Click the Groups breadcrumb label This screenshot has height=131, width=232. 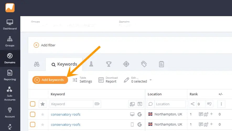(x=35, y=22)
